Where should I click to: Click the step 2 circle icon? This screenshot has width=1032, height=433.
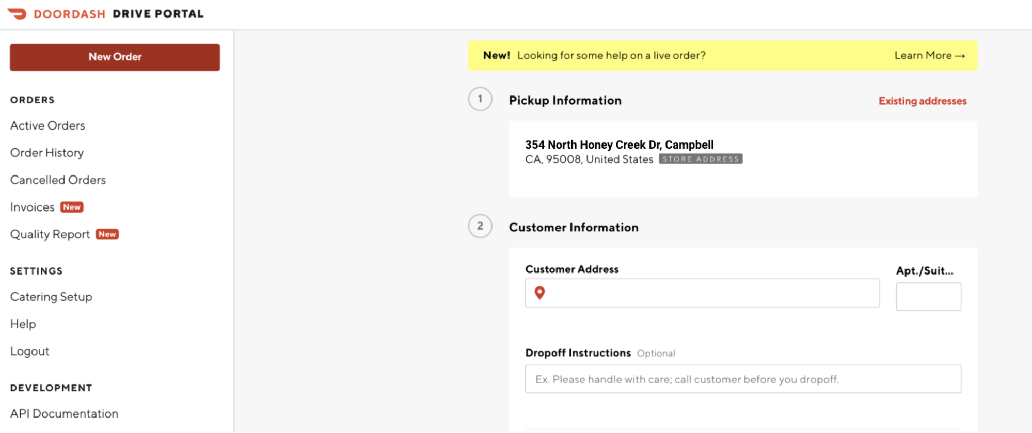point(480,226)
